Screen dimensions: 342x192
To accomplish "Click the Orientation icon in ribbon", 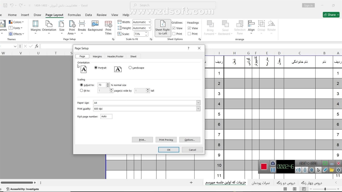I will 49,24.
